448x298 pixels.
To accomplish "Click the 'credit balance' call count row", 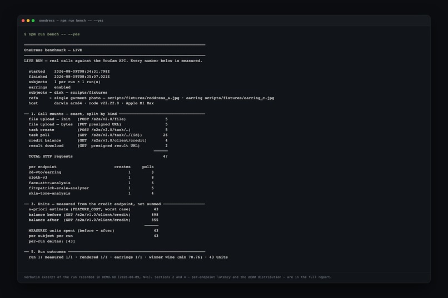I will pyautogui.click(x=98, y=140).
